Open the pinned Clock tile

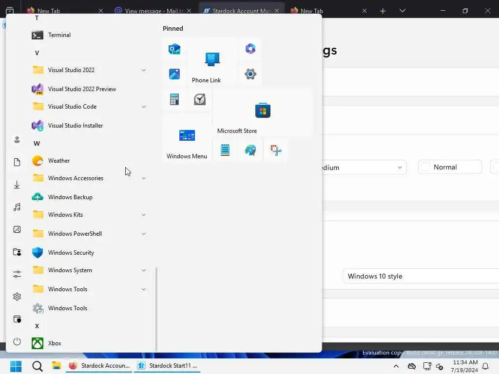tap(199, 99)
